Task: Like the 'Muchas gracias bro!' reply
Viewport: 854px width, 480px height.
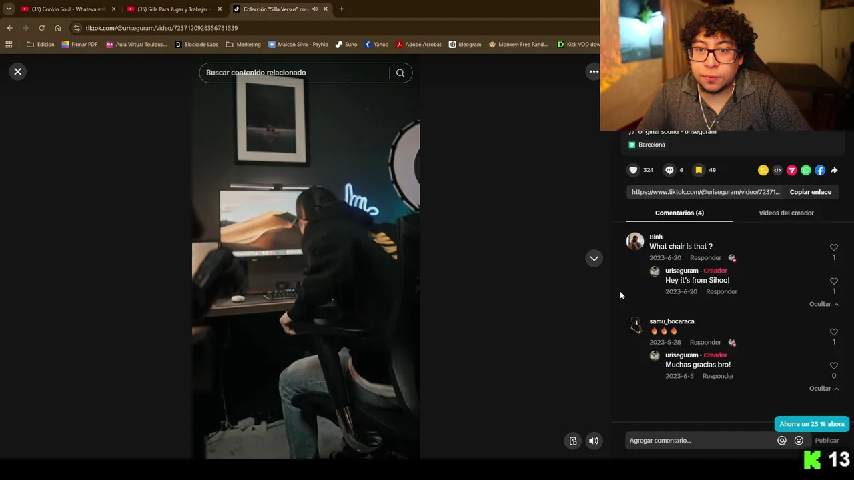Action: point(834,366)
